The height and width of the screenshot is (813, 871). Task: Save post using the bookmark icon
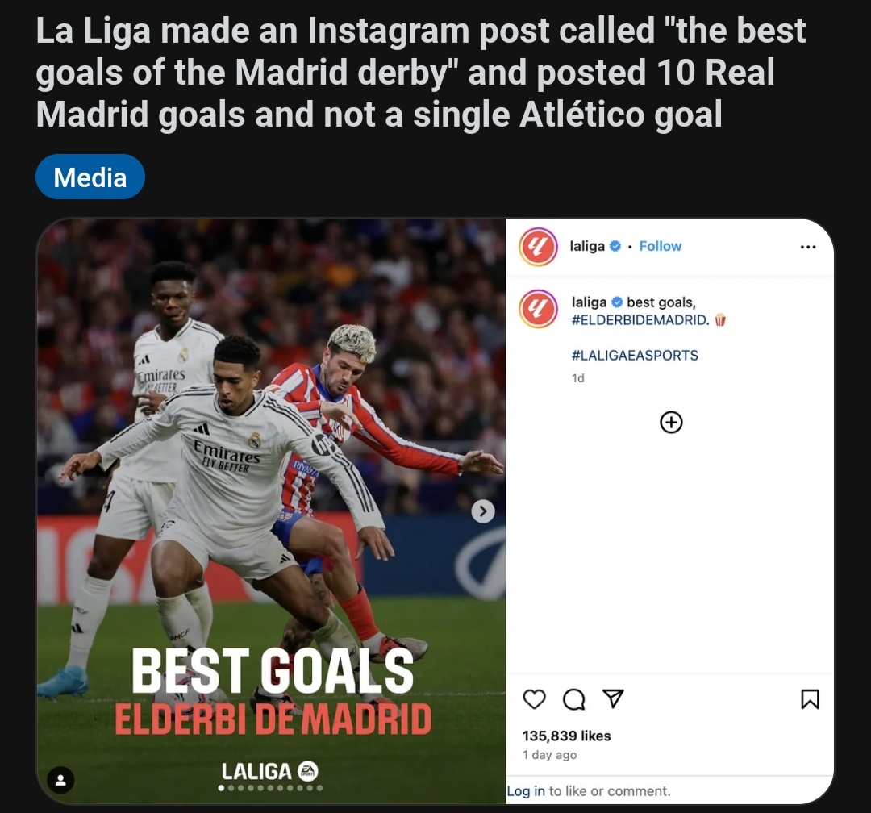(x=810, y=699)
